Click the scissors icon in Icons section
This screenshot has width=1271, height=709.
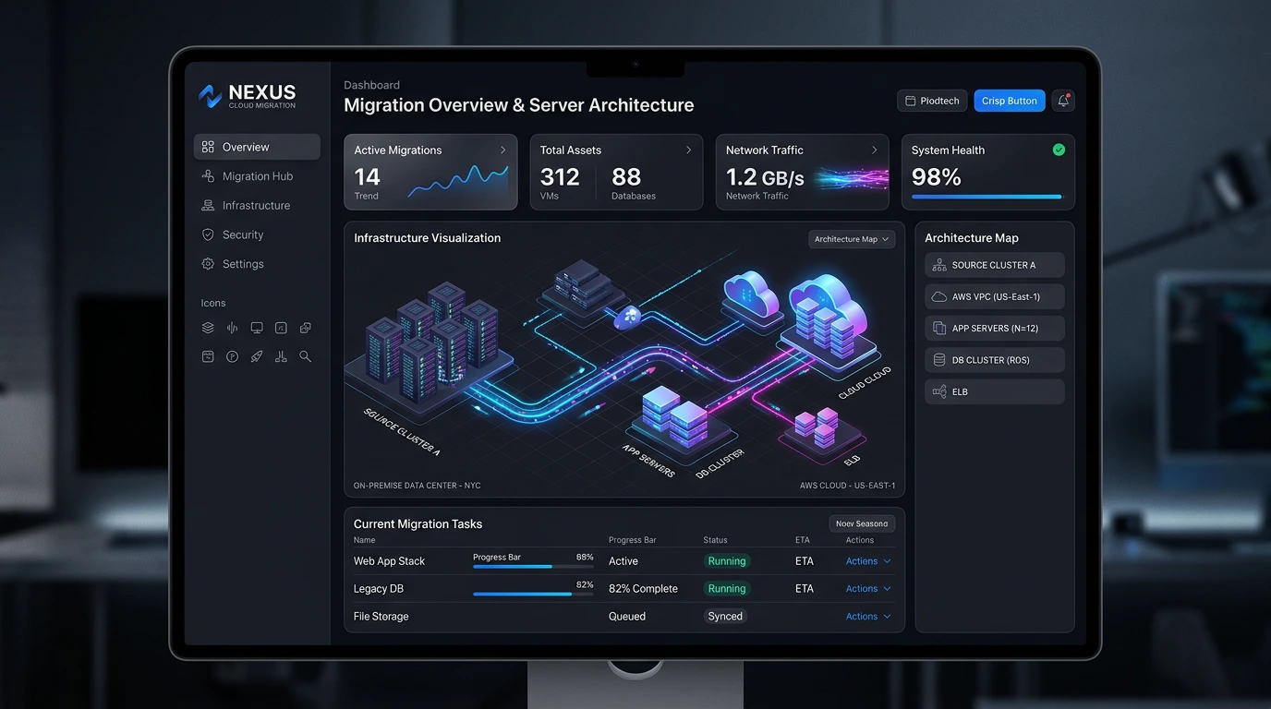[x=281, y=356]
